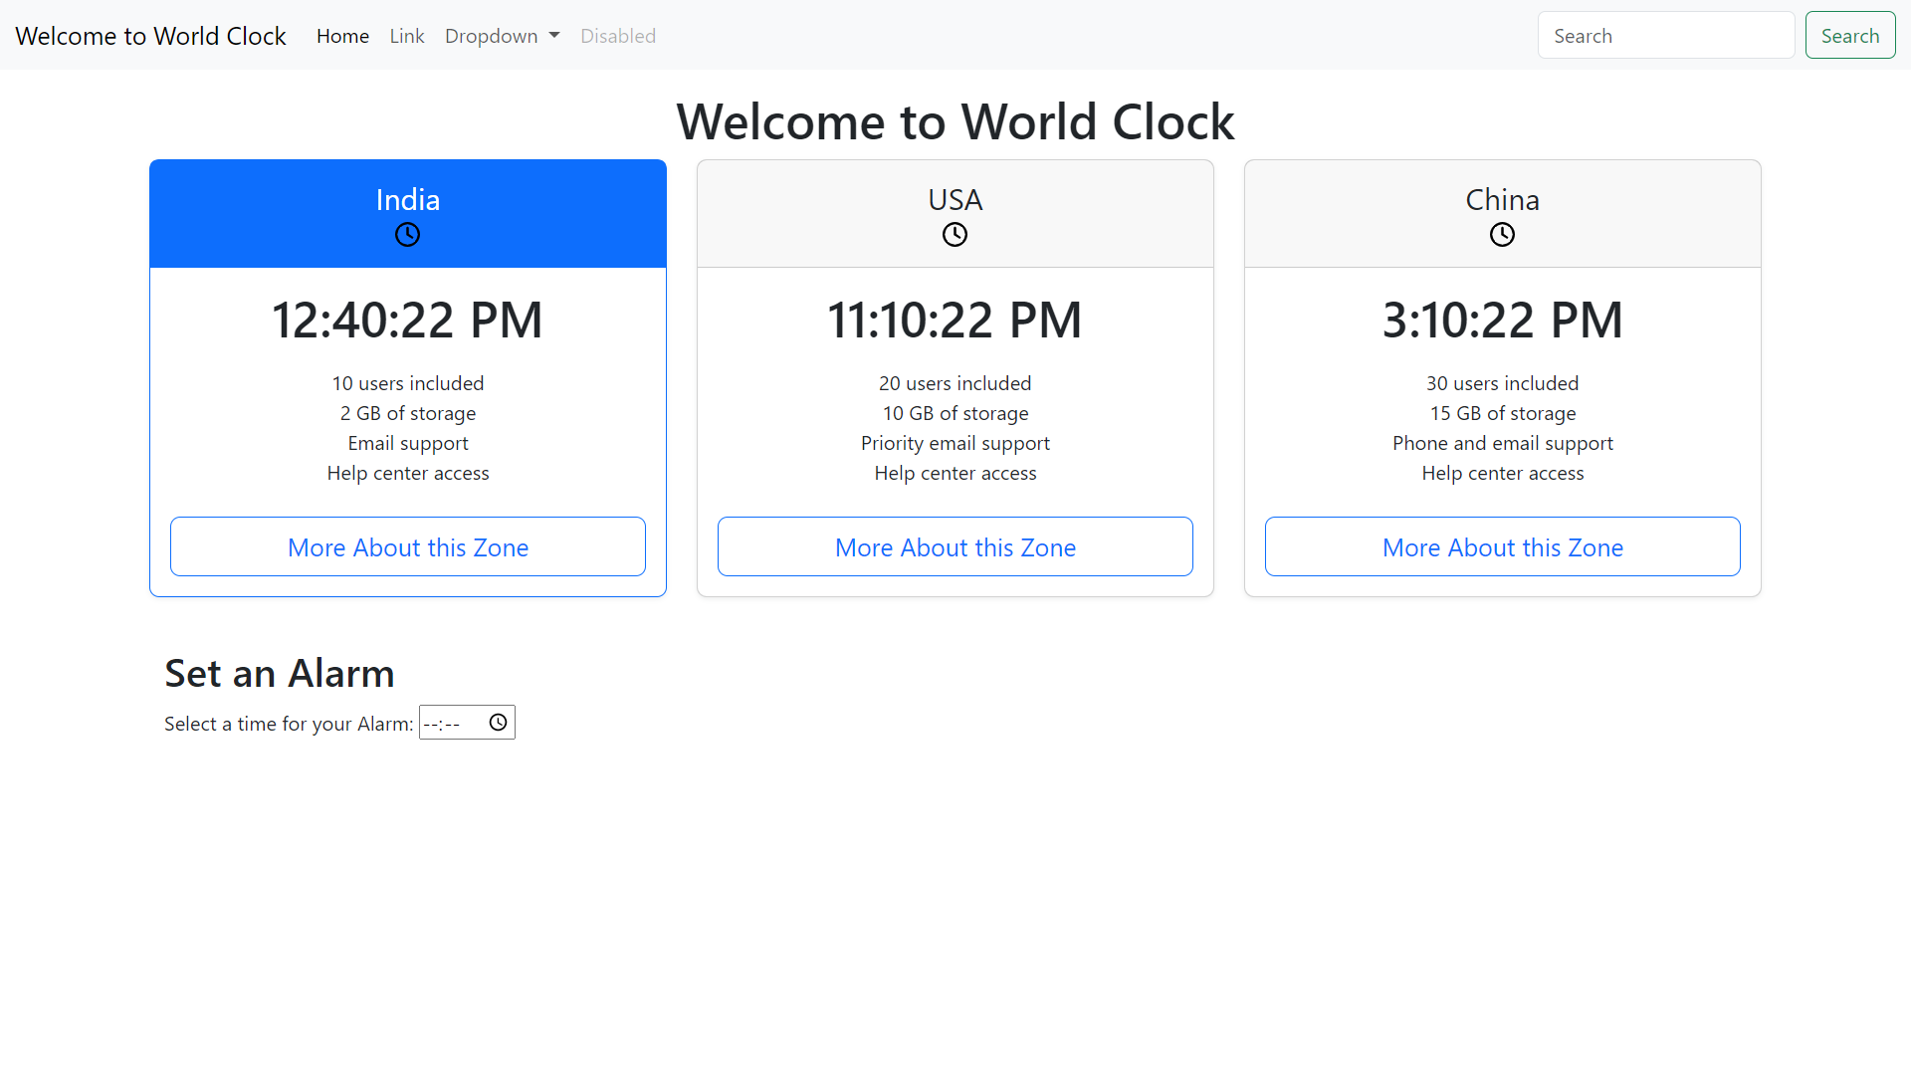Click the clock icon under China

[x=1502, y=235]
